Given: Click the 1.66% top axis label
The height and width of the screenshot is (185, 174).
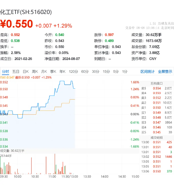Looking at the screenshot, I should (135, 82).
